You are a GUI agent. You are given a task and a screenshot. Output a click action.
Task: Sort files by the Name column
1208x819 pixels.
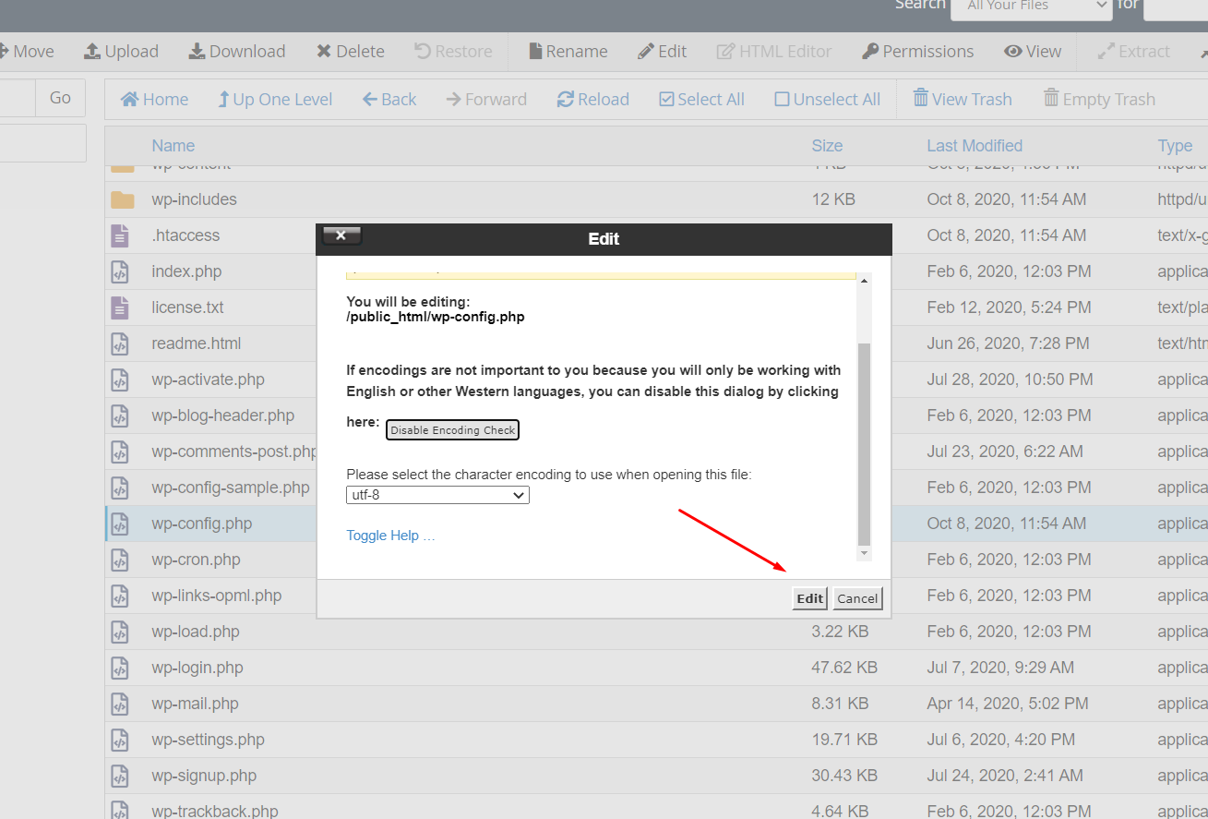(x=173, y=146)
